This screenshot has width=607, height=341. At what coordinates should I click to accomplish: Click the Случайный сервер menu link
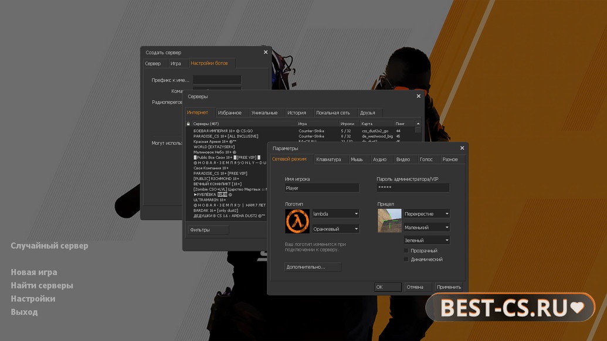tap(49, 245)
